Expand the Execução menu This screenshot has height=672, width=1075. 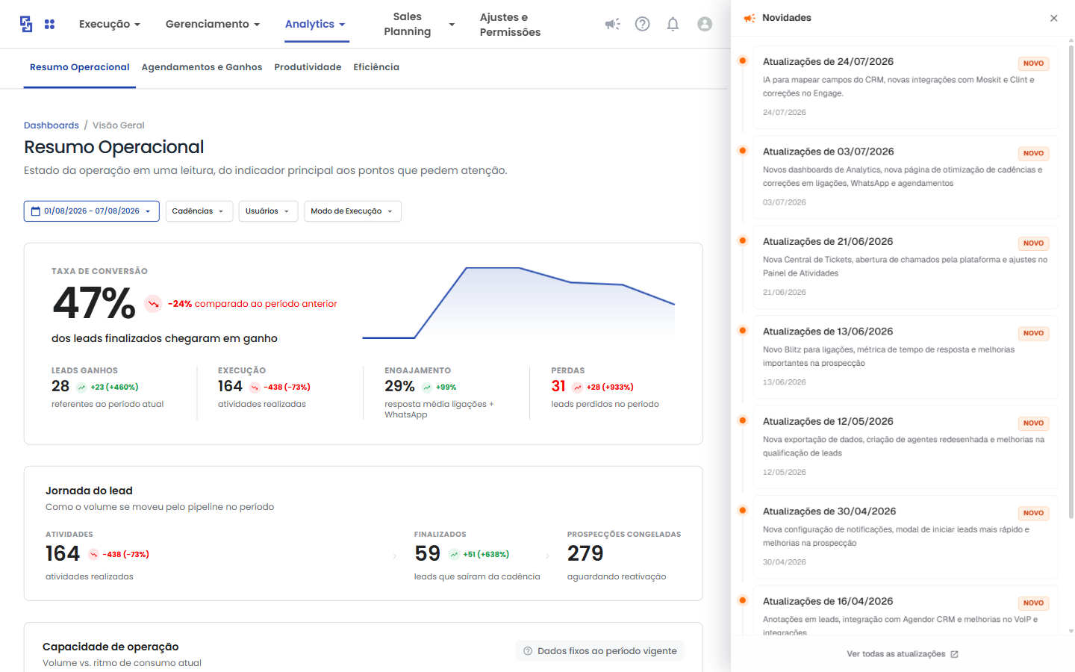click(x=110, y=24)
